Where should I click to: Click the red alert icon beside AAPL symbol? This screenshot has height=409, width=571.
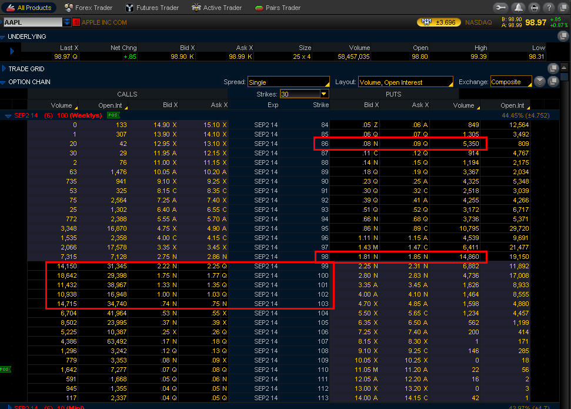[76, 22]
